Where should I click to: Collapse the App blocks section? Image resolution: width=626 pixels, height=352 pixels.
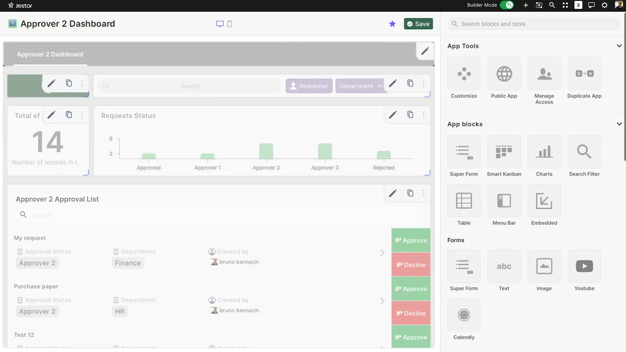[x=619, y=124]
